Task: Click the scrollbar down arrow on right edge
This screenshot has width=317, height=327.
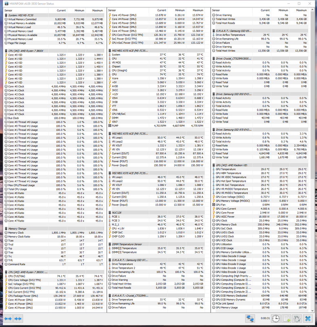Action: (x=312, y=311)
